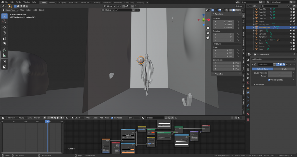This screenshot has height=157, width=297.
Task: Select the Move tool in the toolbar
Action: pos(4,28)
